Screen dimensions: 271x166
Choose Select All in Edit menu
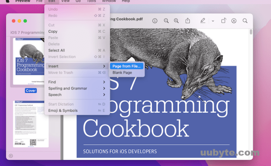coord(77,50)
